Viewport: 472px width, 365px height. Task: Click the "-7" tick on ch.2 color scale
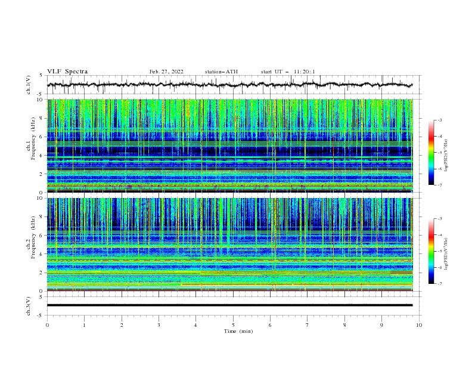pos(439,283)
